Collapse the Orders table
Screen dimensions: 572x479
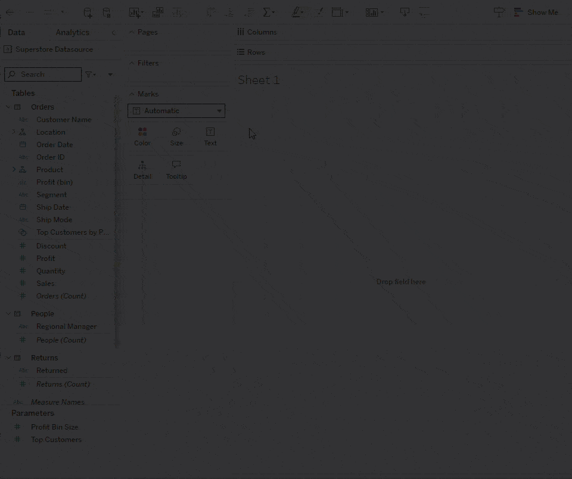8,107
